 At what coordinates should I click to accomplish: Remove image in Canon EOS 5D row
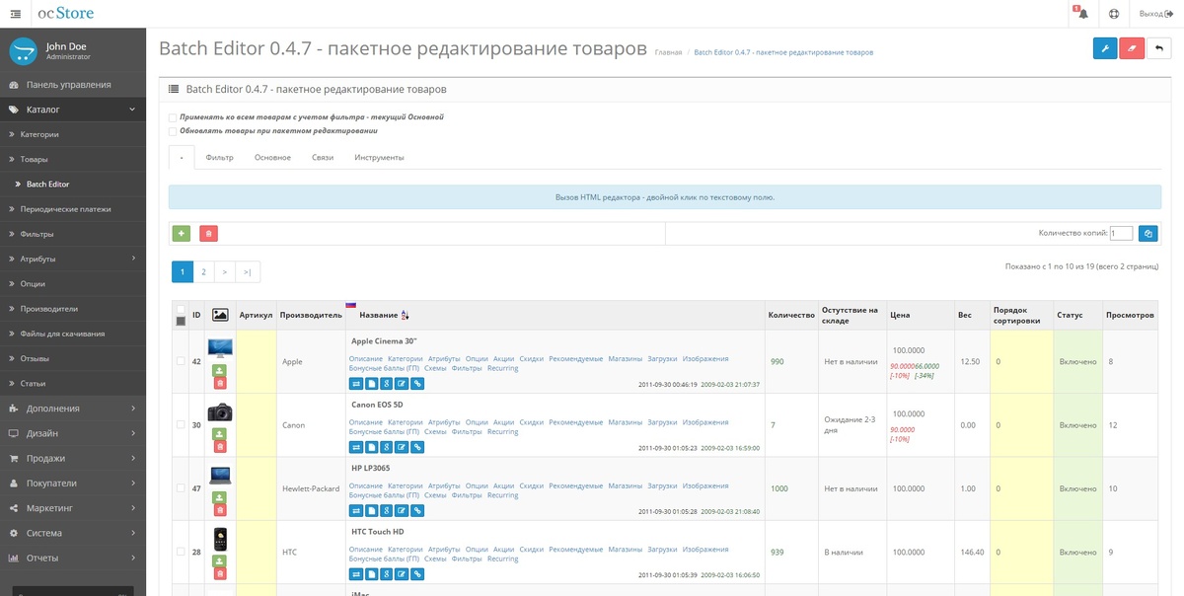click(219, 446)
